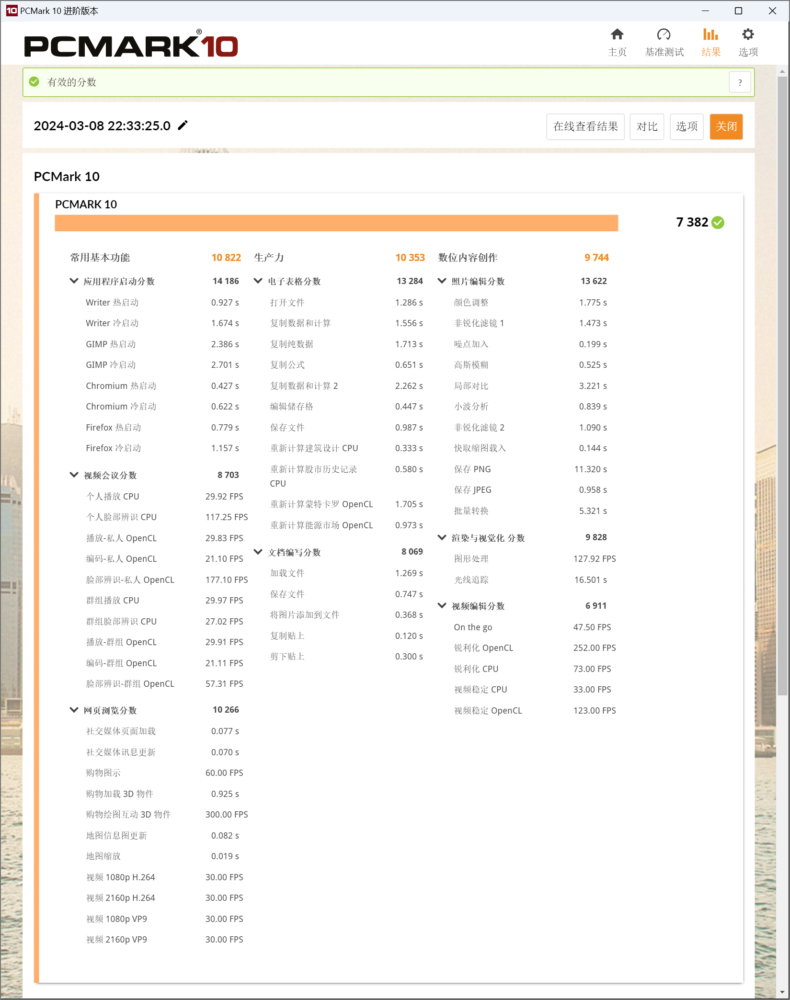Click the Firefox 冷启动 row
The width and height of the screenshot is (790, 1000).
tap(162, 448)
